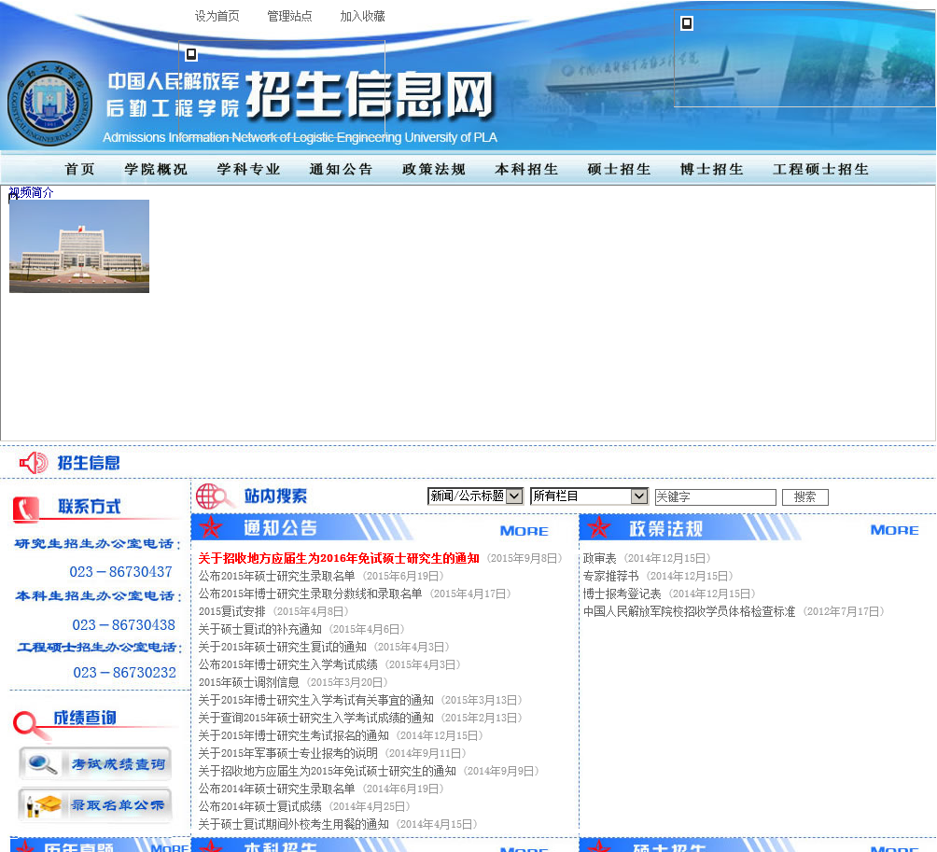The image size is (937, 852).
Task: Click MORE in the 通知公告 section
Action: click(x=524, y=531)
